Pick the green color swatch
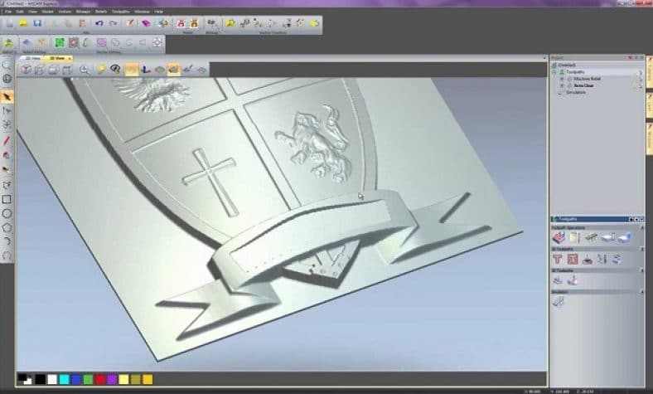 pyautogui.click(x=88, y=379)
